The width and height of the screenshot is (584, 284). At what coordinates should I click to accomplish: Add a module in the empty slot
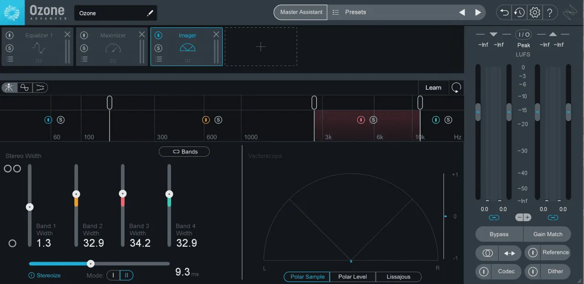(x=261, y=46)
